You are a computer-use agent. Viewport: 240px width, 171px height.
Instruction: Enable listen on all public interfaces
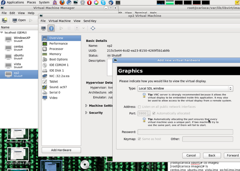[x=139, y=107]
